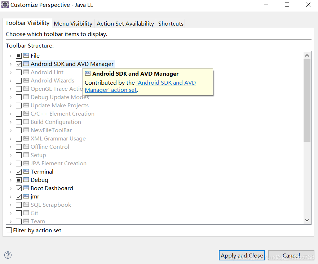
Task: Toggle the File toolbar checkbox
Action: point(19,56)
